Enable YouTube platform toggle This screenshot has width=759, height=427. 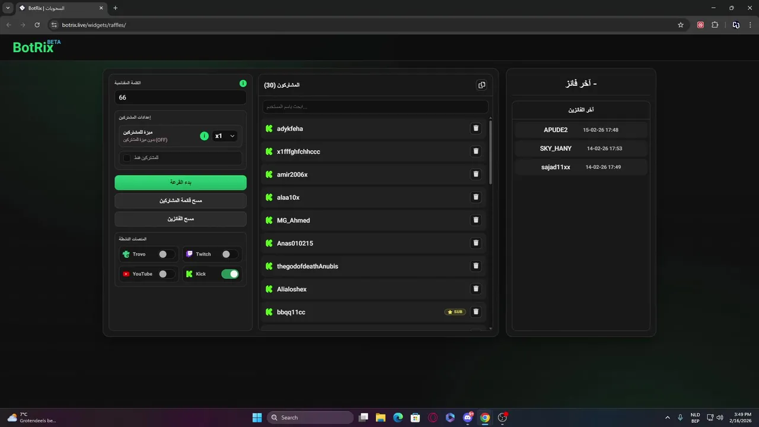(x=166, y=274)
